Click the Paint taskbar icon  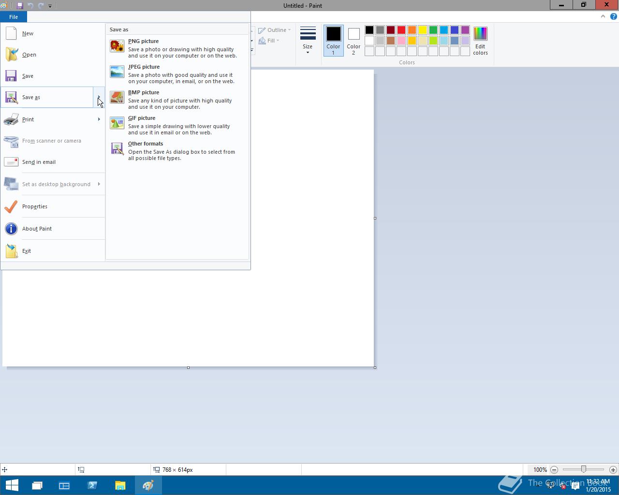148,485
